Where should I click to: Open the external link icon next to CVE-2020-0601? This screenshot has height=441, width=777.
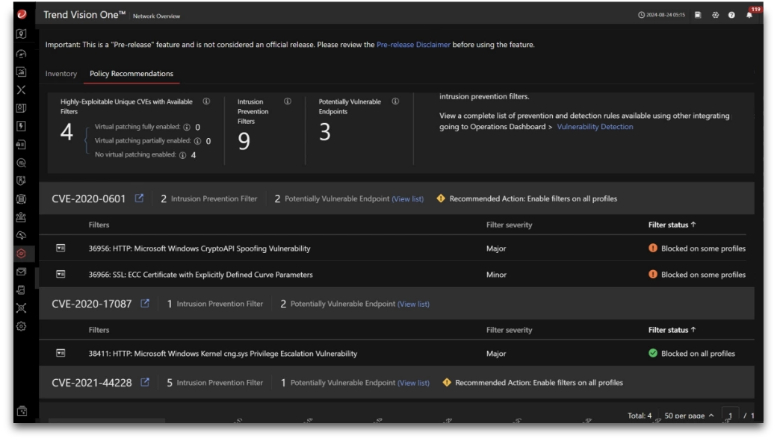pos(139,198)
